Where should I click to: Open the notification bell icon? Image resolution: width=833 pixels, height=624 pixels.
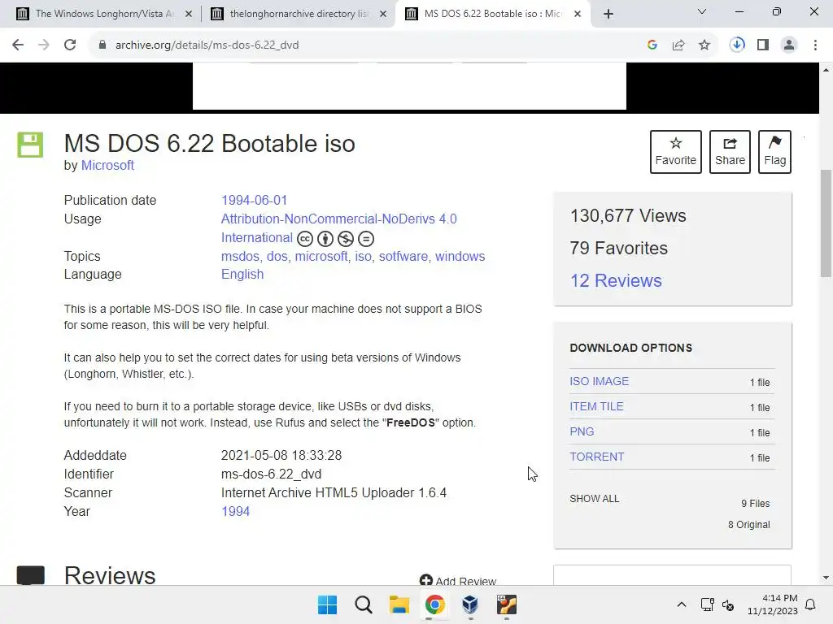coord(810,604)
